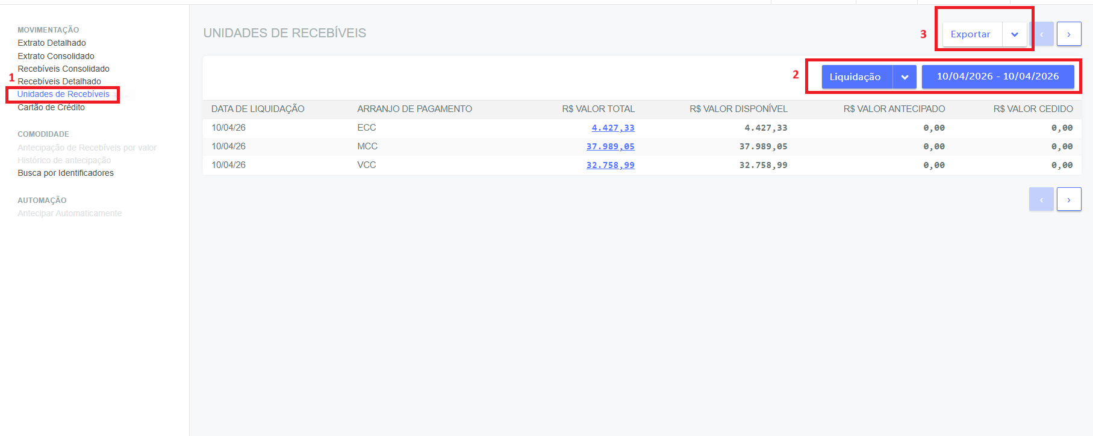Click the ECC row date 10/04/26
Screen dimensions: 1093x436
[228, 128]
